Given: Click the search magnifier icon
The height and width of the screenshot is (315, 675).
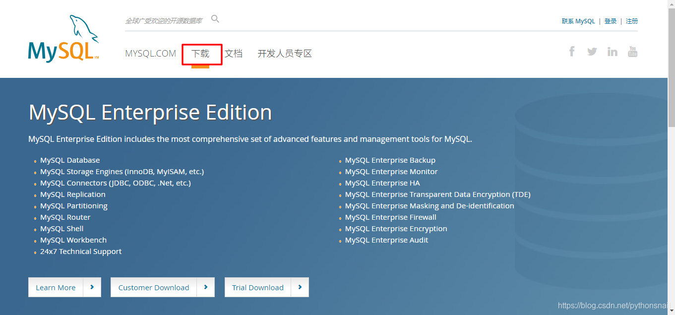Looking at the screenshot, I should [x=215, y=19].
